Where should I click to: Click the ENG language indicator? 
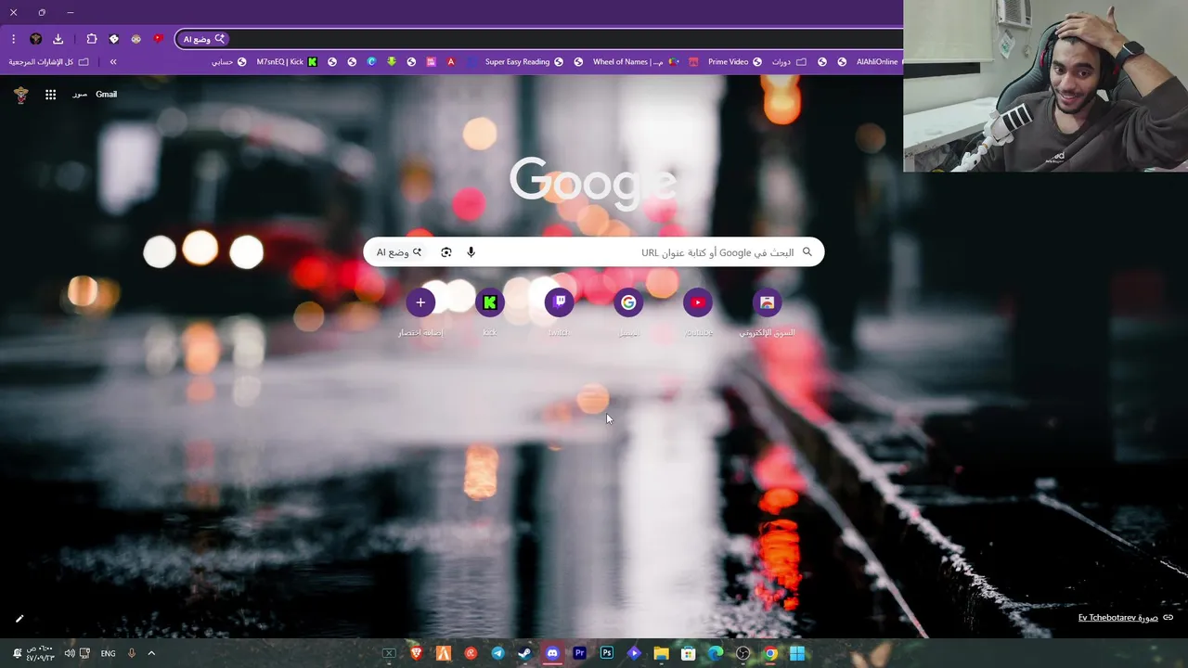point(108,653)
